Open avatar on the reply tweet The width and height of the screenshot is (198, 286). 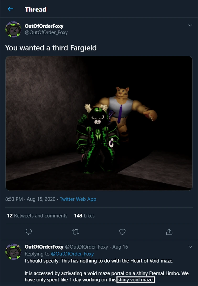point(13,252)
